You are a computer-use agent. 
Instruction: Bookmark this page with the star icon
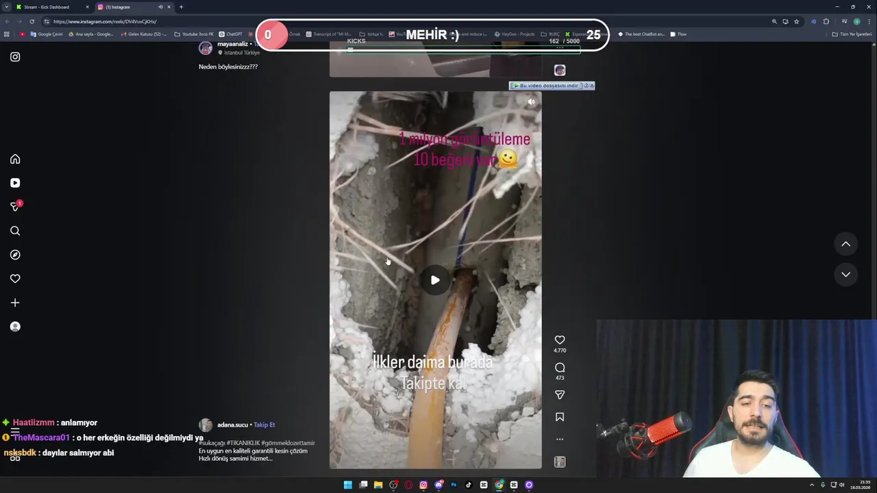coord(796,21)
